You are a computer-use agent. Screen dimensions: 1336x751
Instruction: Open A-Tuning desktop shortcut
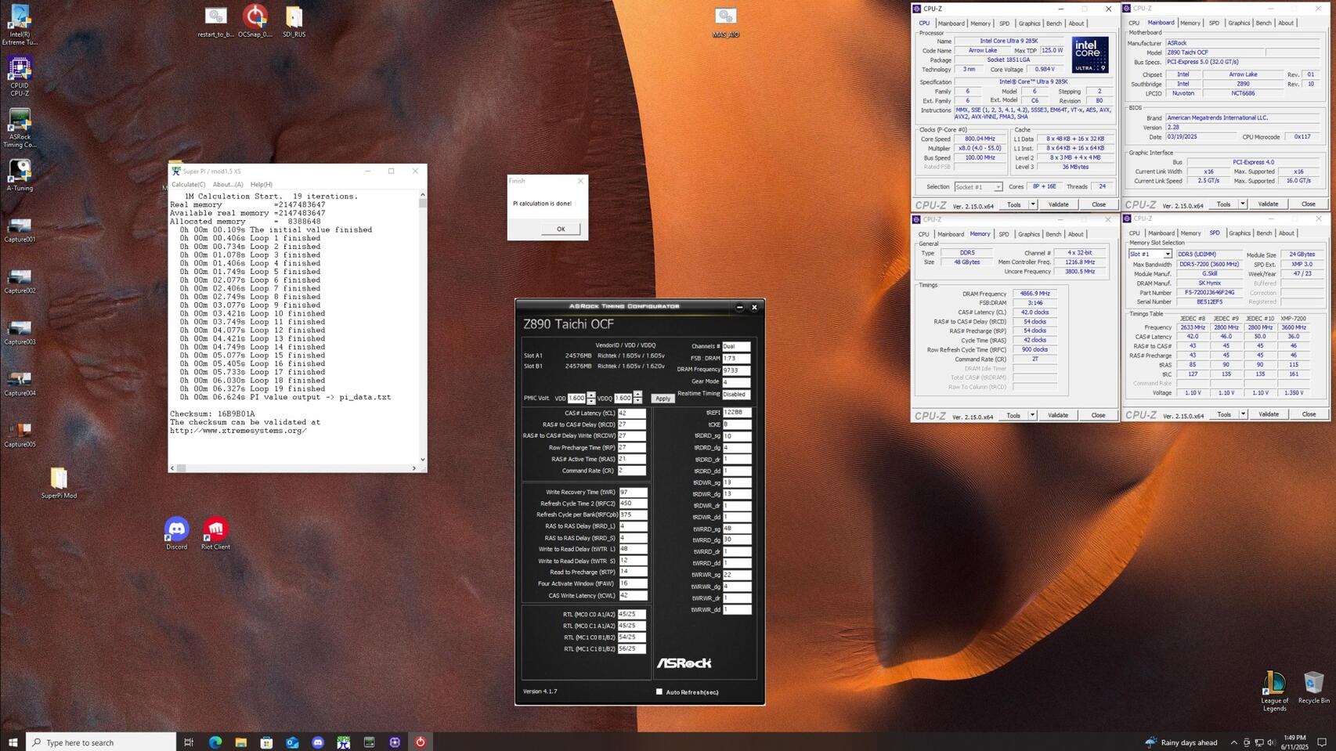click(x=20, y=175)
